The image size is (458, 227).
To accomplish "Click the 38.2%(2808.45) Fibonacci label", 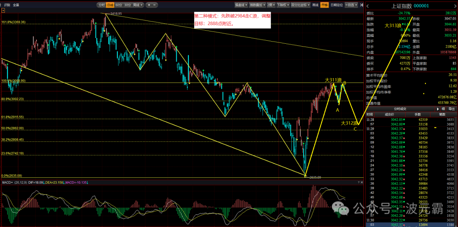I will [13, 140].
